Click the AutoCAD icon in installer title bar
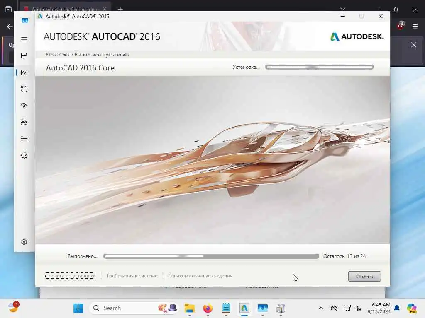Image resolution: width=425 pixels, height=318 pixels. pos(40,17)
